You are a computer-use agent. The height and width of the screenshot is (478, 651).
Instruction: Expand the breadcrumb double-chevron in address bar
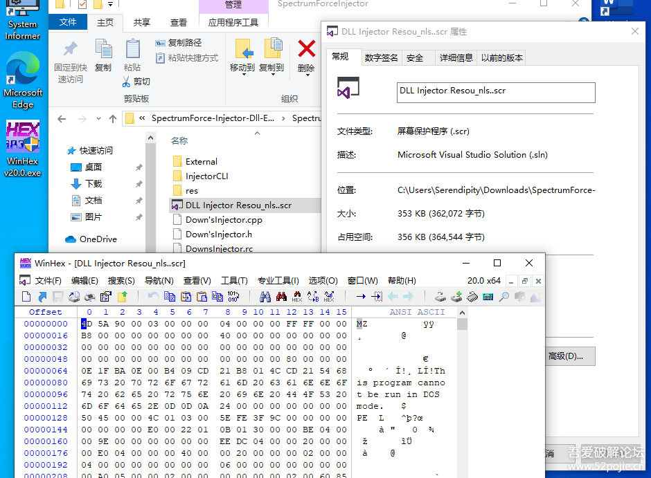(142, 118)
